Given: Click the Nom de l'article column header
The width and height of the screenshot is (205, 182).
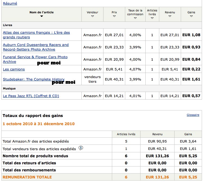Looking at the screenshot, I should click(x=41, y=12).
